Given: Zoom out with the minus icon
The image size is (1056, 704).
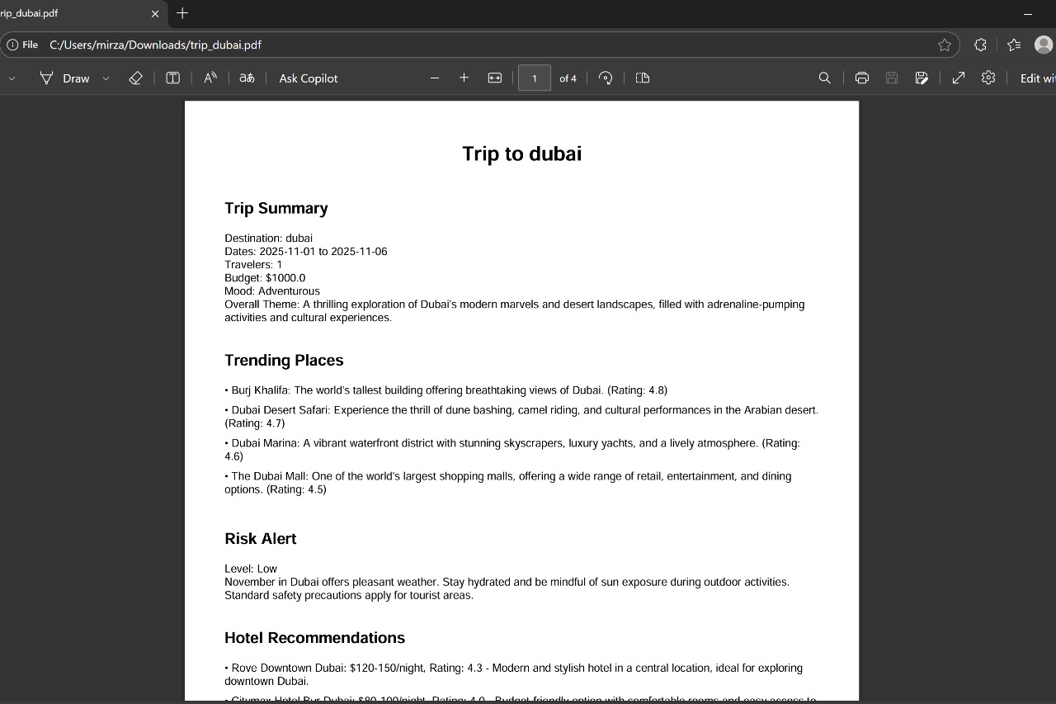Looking at the screenshot, I should click(435, 78).
